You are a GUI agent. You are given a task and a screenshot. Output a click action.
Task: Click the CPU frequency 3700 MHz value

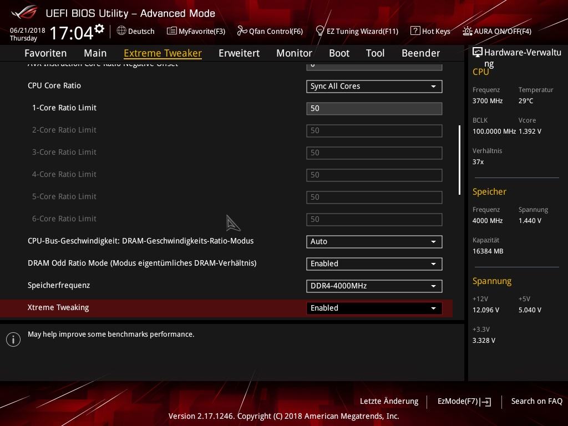pos(487,101)
